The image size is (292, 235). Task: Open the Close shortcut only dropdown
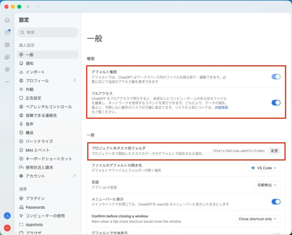pos(258,219)
